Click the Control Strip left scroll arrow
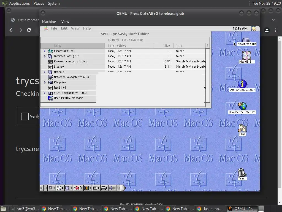This screenshot has height=212, width=282. coord(45,188)
